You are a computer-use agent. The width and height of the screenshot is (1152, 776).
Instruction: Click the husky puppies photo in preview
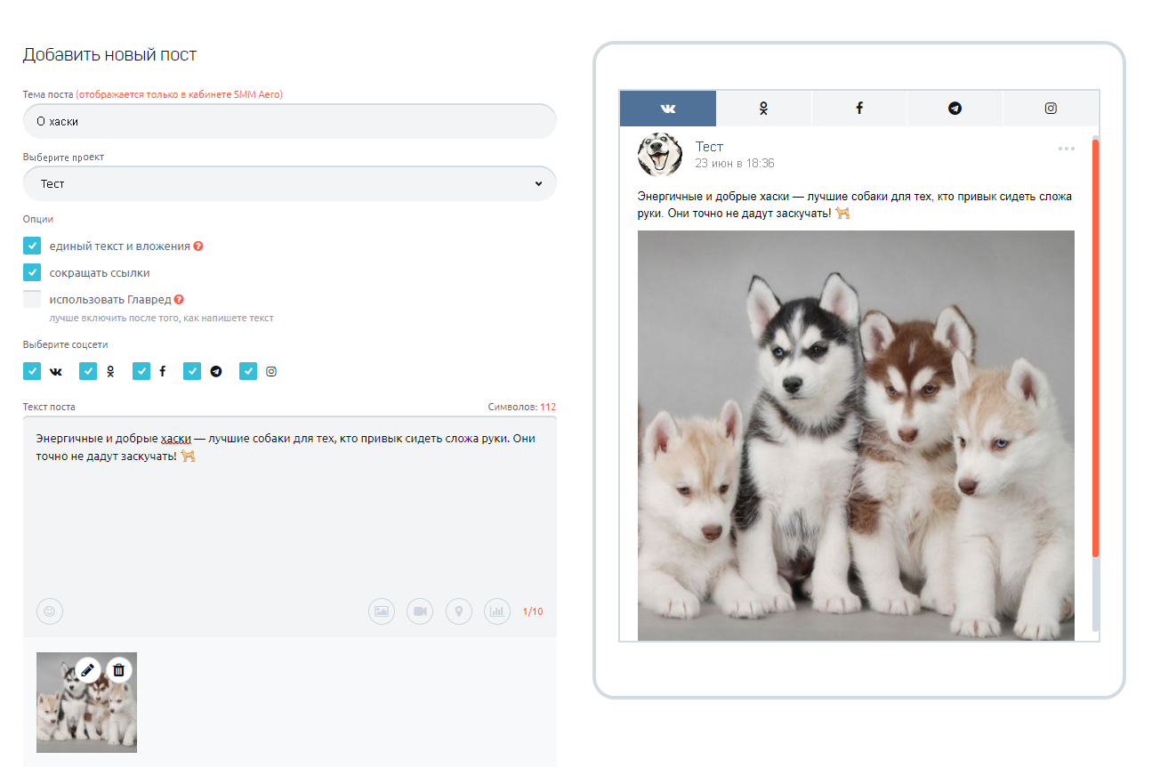point(856,435)
